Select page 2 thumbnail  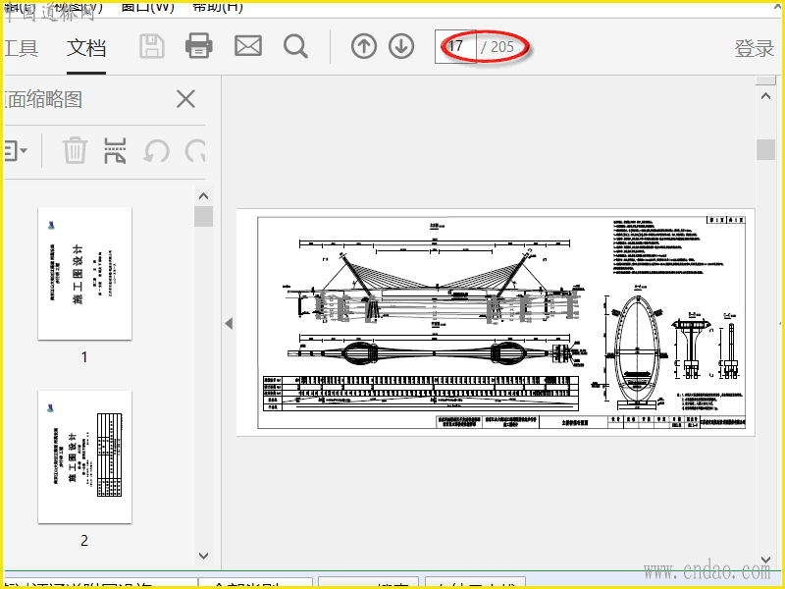[84, 456]
